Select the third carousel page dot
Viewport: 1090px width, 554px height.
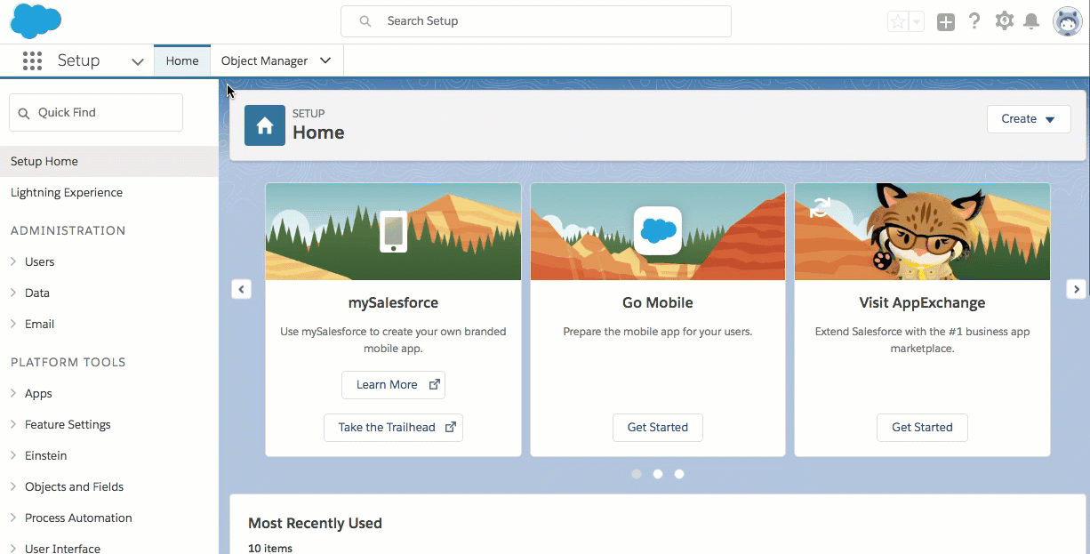click(679, 474)
